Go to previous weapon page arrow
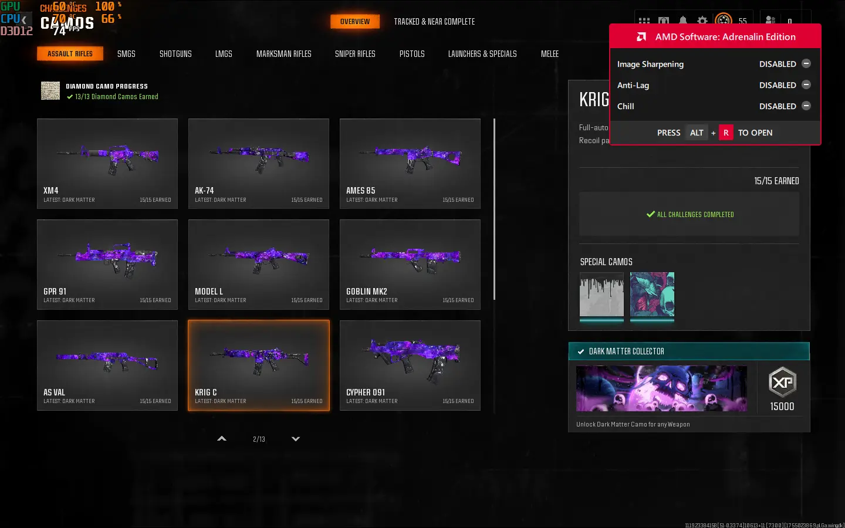Screen dimensions: 845x528 (x=222, y=439)
